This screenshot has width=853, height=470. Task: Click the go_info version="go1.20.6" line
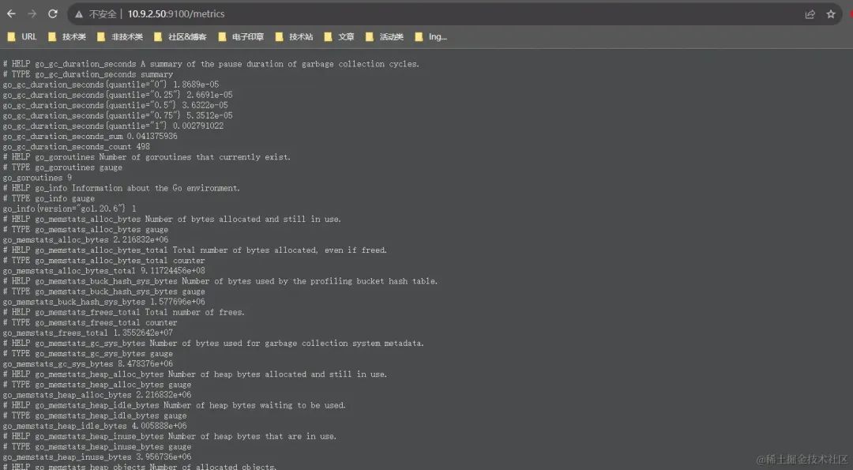coord(70,209)
